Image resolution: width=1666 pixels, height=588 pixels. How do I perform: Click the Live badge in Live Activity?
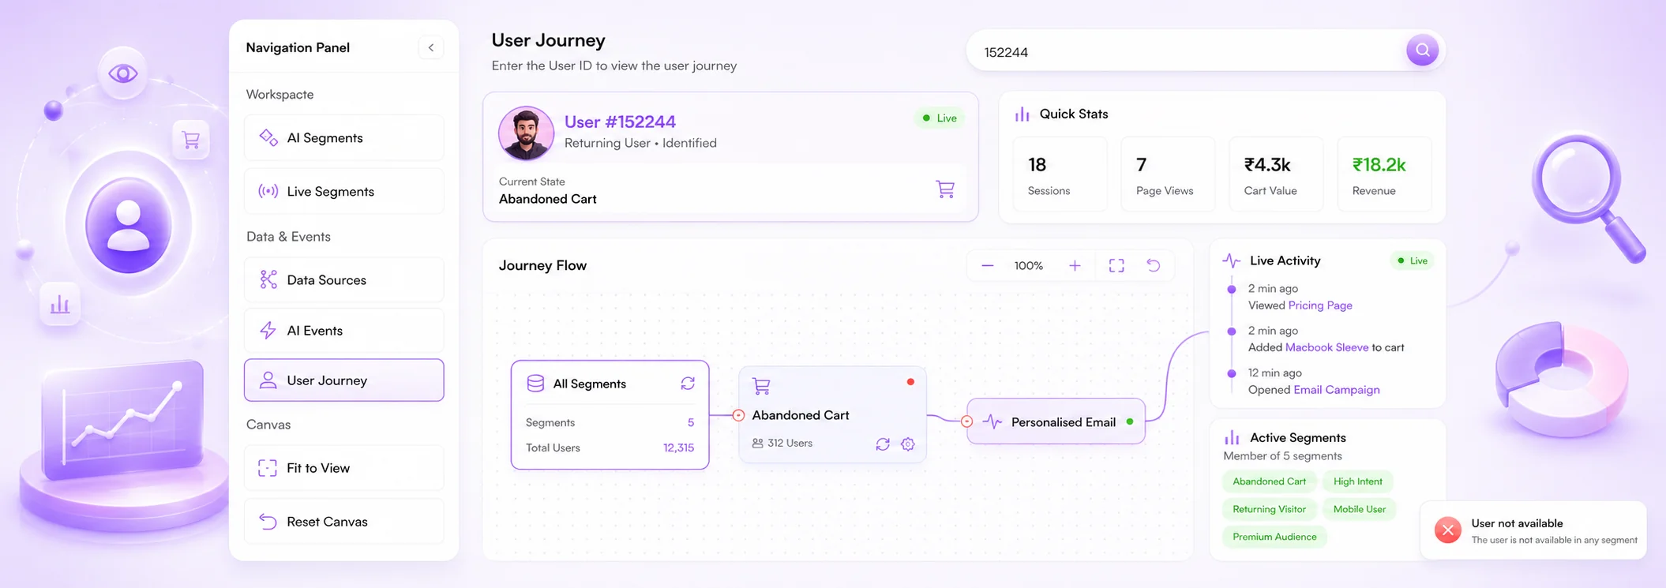point(1413,261)
